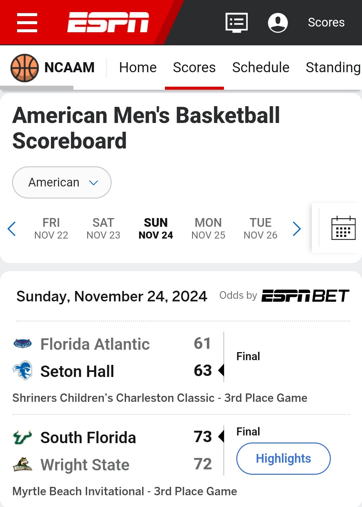
Task: Open the user profile icon
Action: (x=278, y=23)
